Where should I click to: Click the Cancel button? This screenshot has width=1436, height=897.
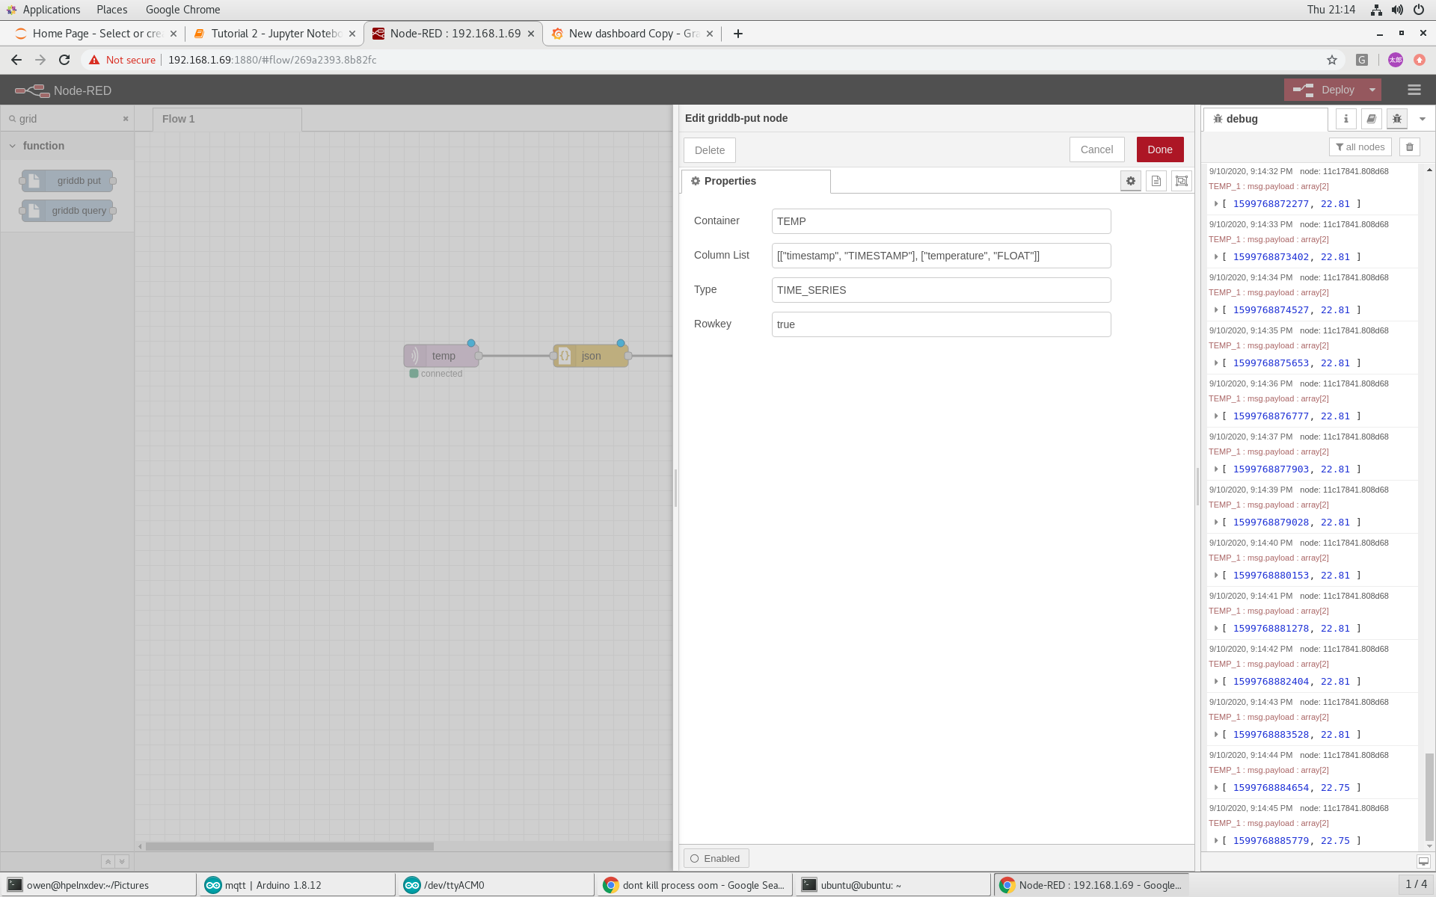pyautogui.click(x=1096, y=149)
